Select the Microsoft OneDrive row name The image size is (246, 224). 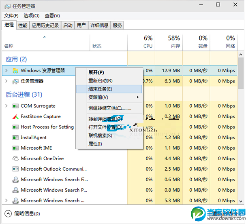(42, 158)
